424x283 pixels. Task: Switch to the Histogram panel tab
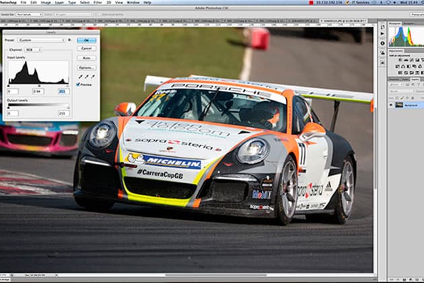pos(394,24)
